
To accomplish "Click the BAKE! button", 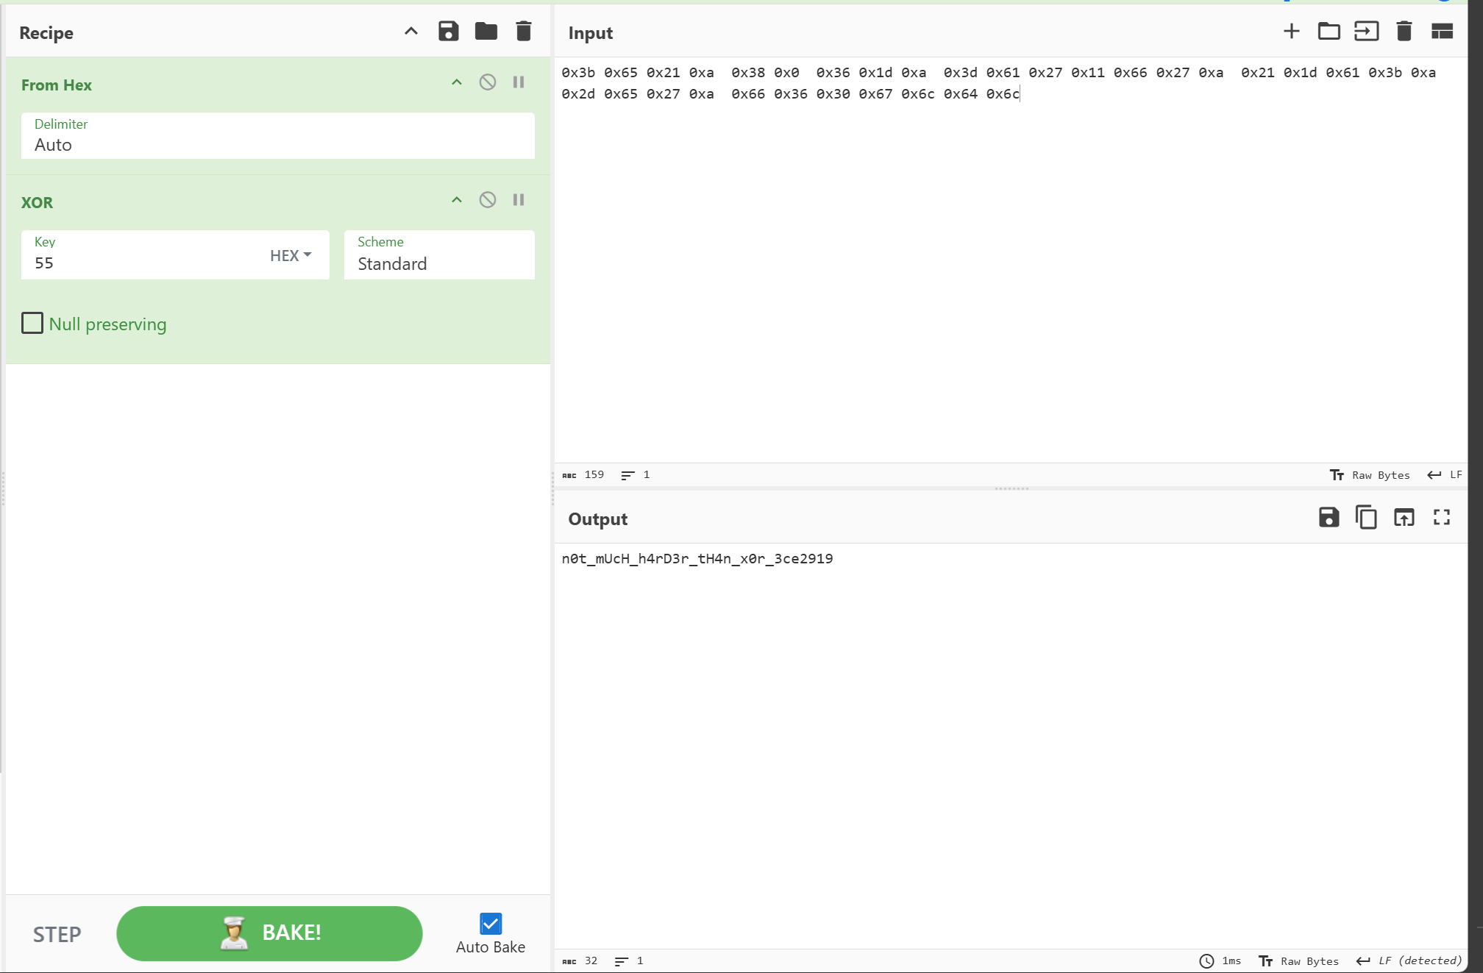I will (269, 933).
